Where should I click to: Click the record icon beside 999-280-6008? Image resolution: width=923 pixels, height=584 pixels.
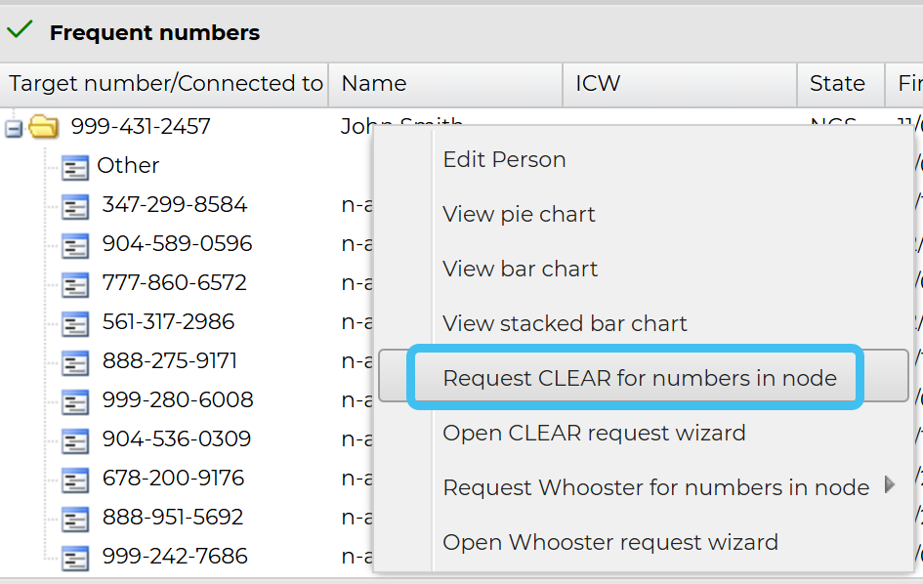coord(75,401)
